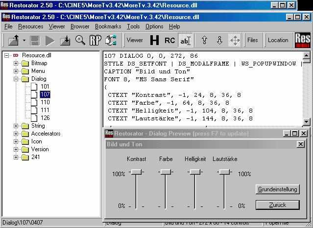Open the Resources menu
This screenshot has height=228, width=313.
coord(30,26)
